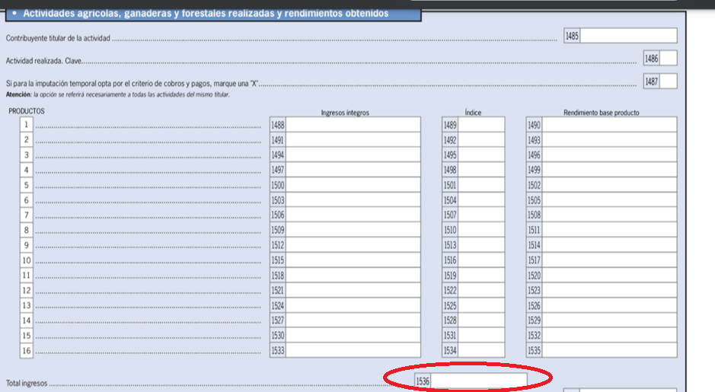Viewport: 715px width, 392px height.
Task: Focus Ingresos íntegros field 1533 for product 16
Action: (x=353, y=350)
